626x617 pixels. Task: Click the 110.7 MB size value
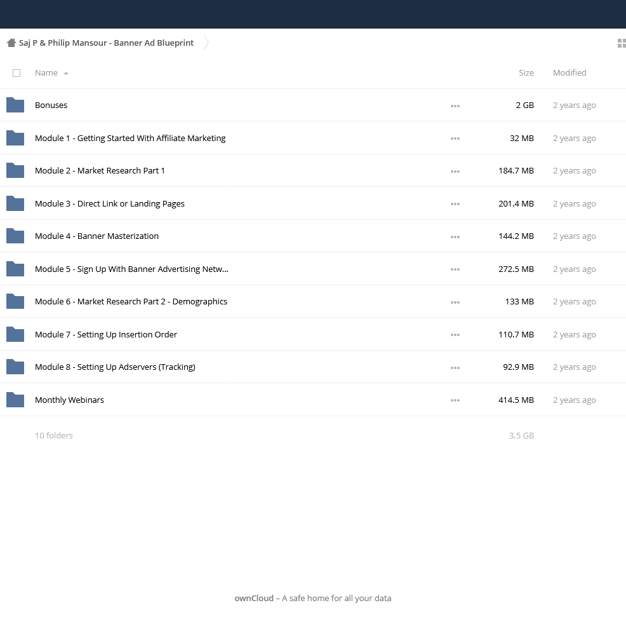[516, 335]
